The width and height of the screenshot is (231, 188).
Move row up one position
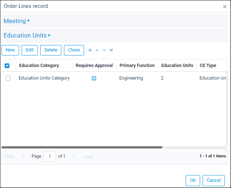97,50
